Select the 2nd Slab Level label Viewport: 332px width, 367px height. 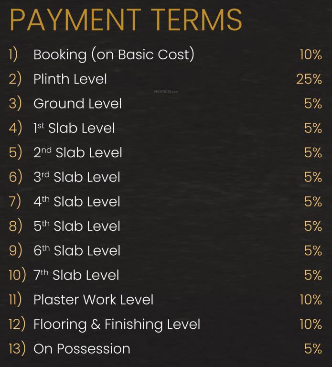(78, 153)
